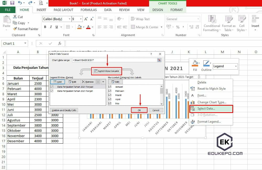The image size is (262, 170).
Task: Toggle the Januari axis label checkbox
Action: (x=110, y=87)
